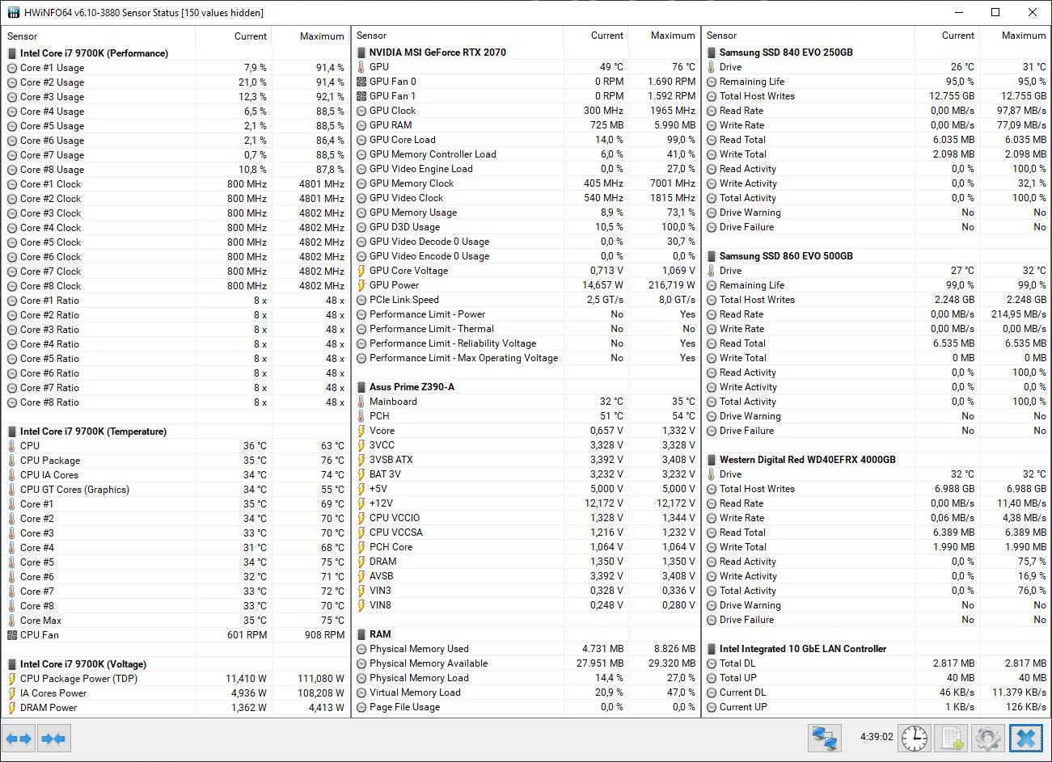The height and width of the screenshot is (762, 1052).
Task: Click the Sensor column header in left panel
Action: (99, 36)
